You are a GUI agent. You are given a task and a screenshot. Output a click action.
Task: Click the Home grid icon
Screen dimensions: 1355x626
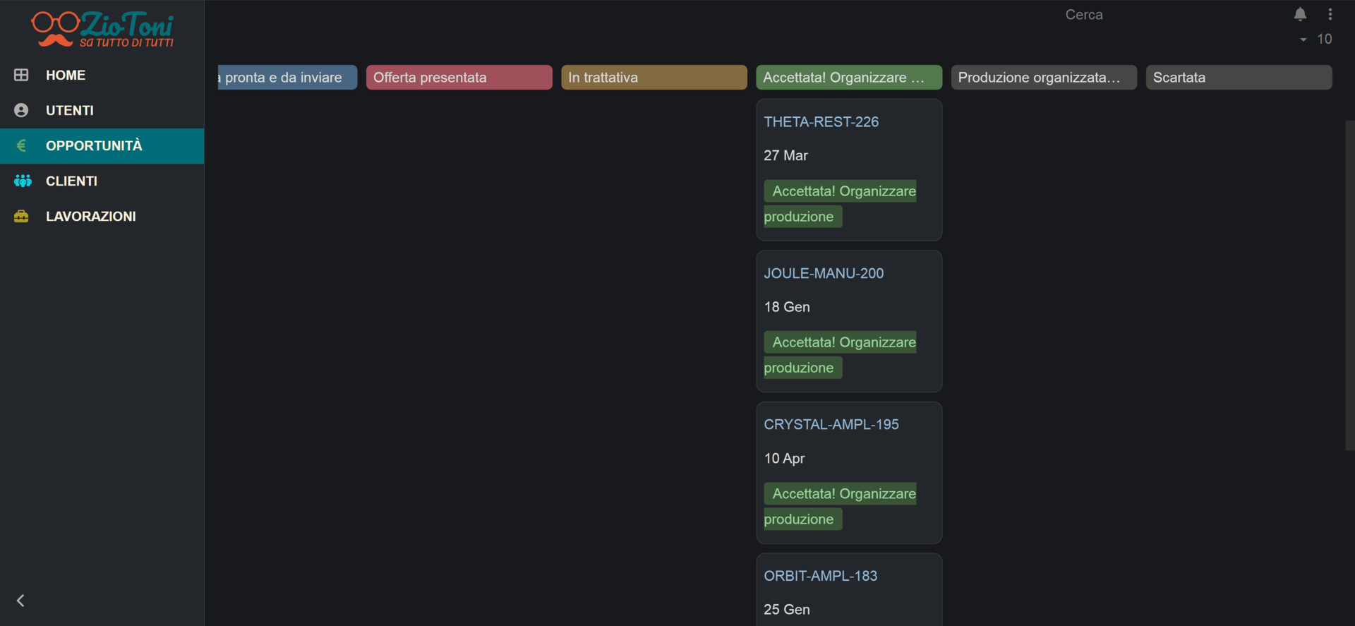coord(21,75)
